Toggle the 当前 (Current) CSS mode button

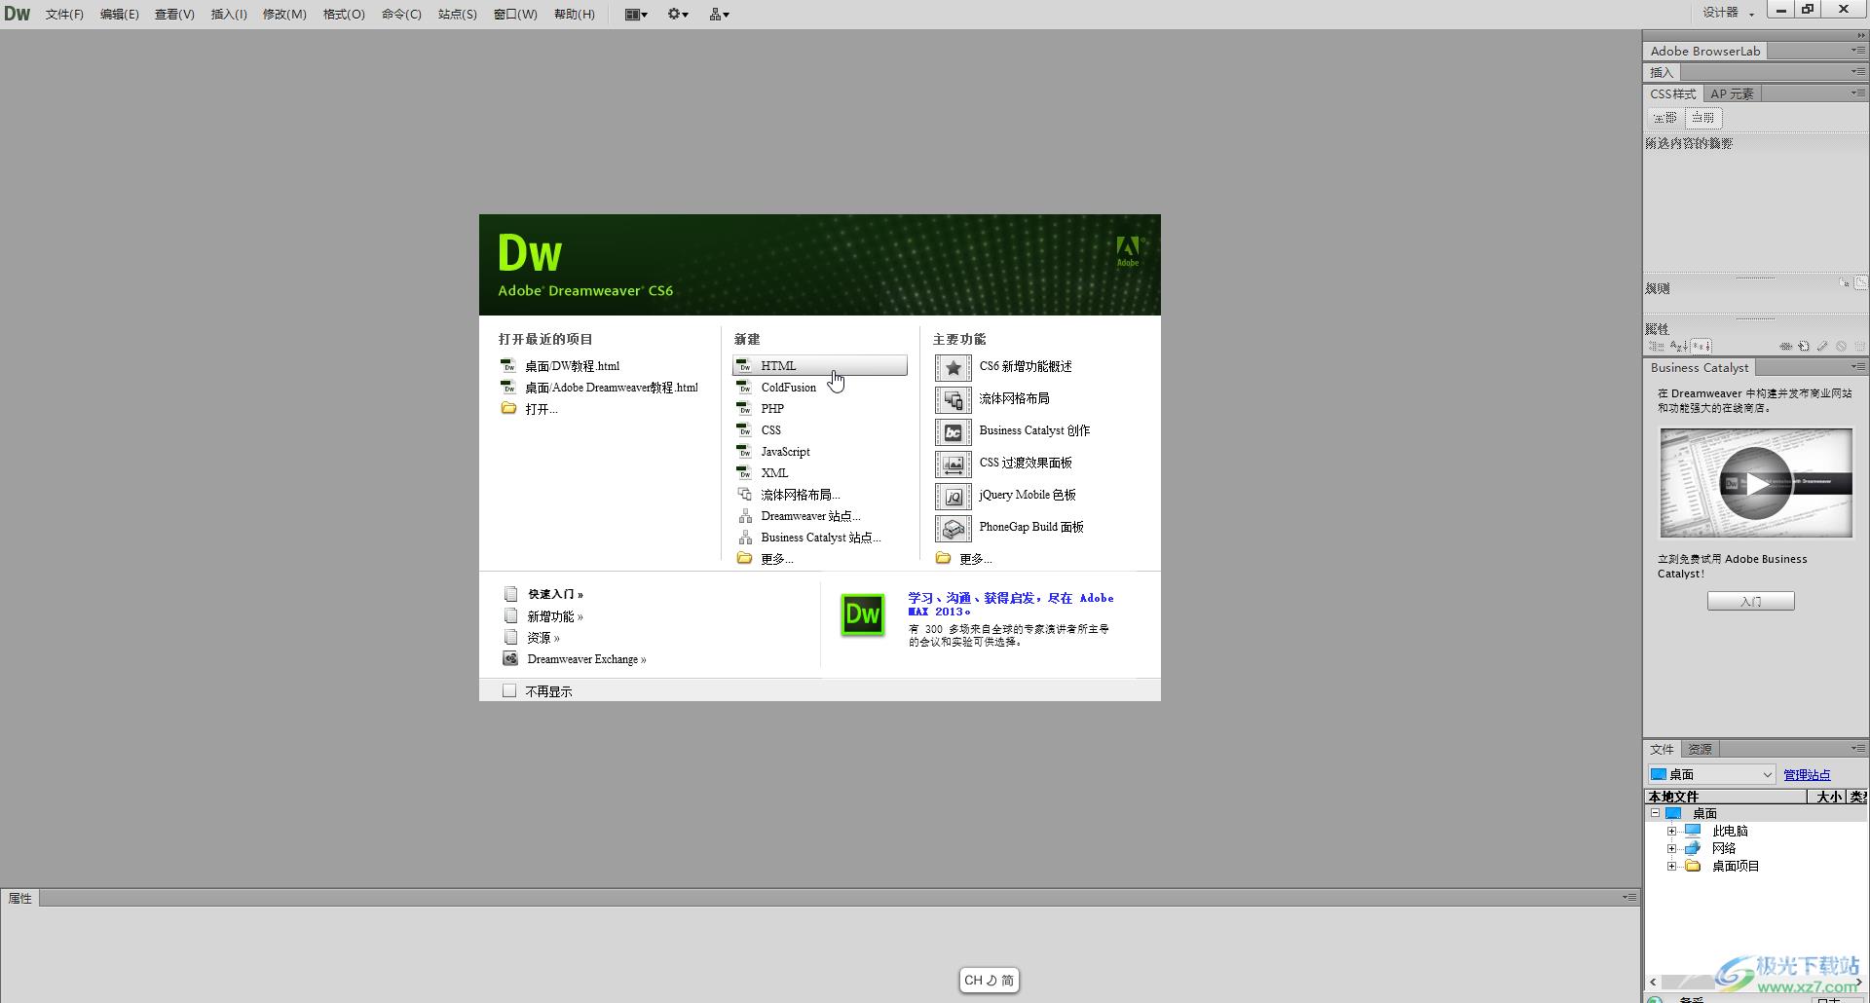[1703, 118]
